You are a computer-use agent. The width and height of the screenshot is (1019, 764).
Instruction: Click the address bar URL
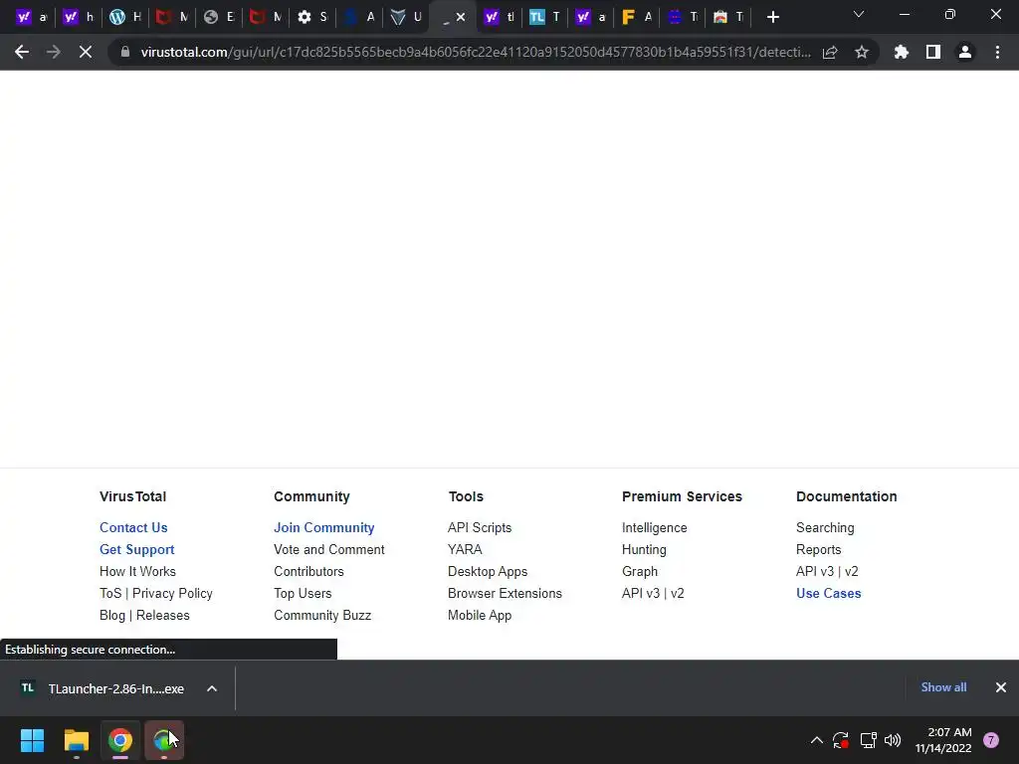point(476,52)
